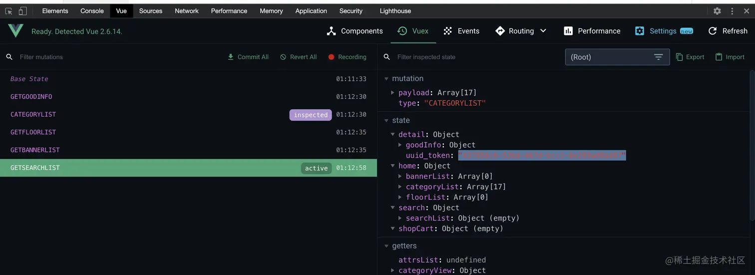Collapse shopCart Object

(x=393, y=229)
